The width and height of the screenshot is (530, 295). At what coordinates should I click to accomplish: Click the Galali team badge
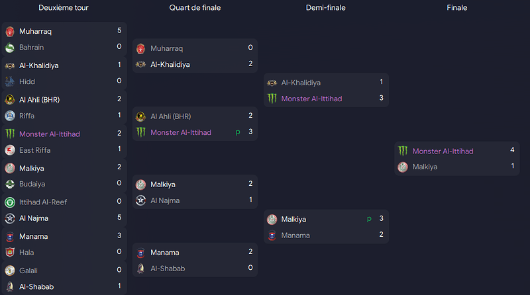click(x=10, y=271)
